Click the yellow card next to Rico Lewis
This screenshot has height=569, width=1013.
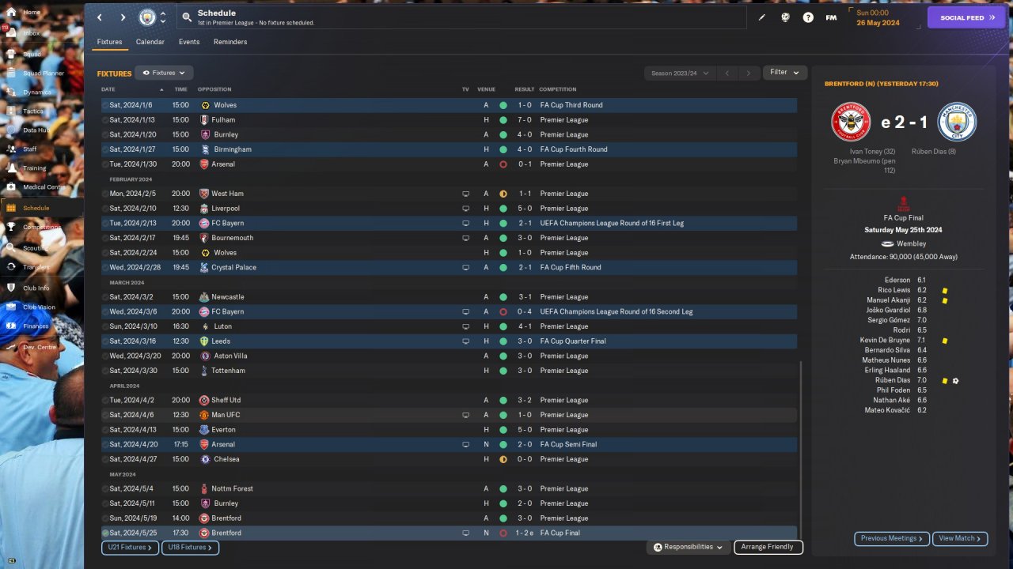click(945, 291)
